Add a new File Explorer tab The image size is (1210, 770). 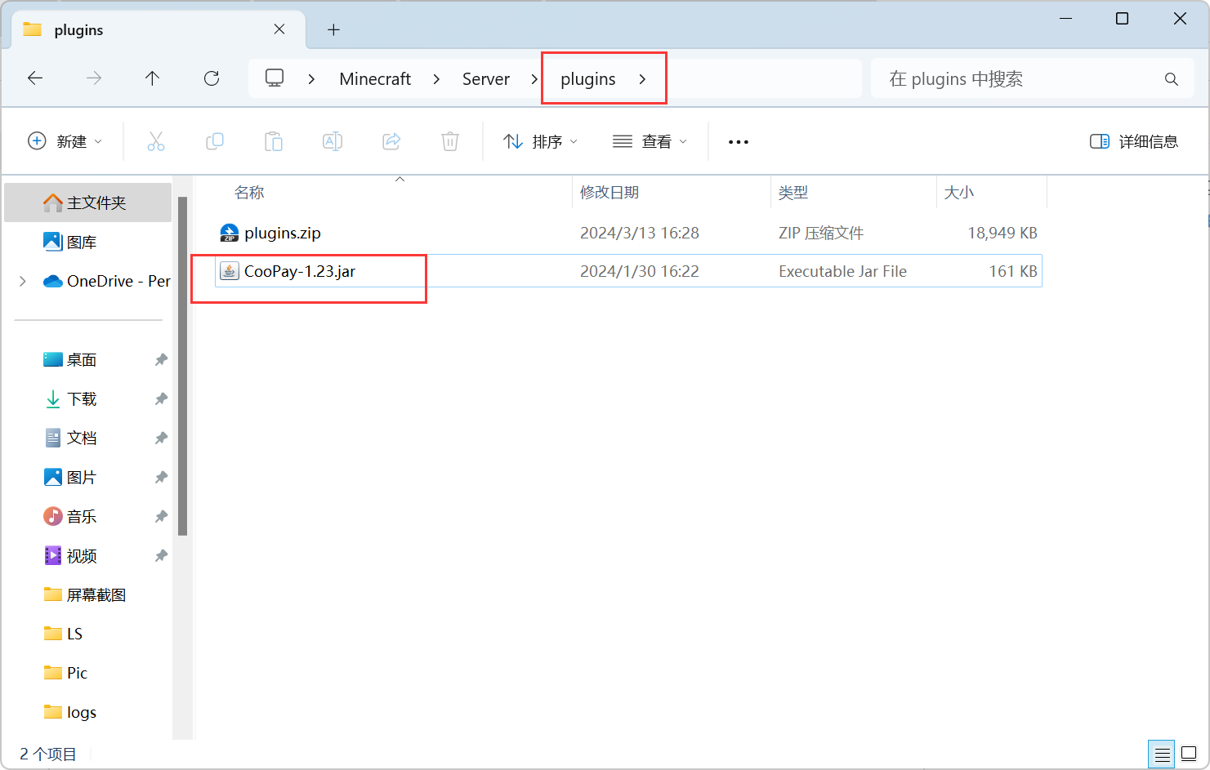[333, 29]
